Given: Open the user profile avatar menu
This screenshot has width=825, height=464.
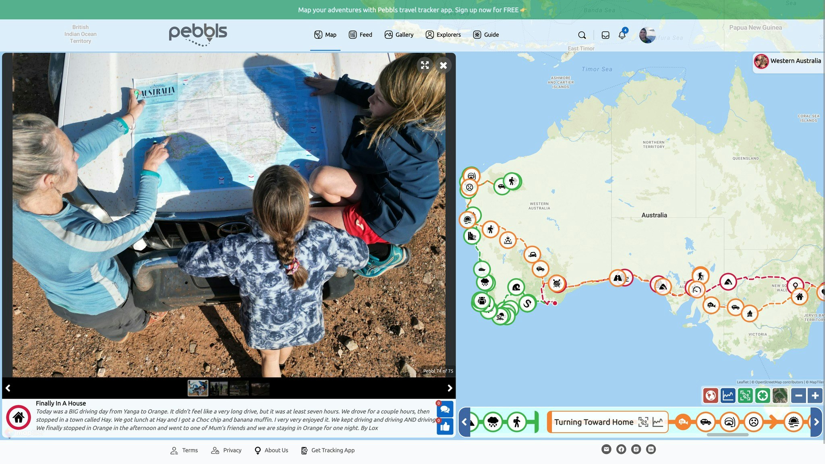Looking at the screenshot, I should [647, 35].
